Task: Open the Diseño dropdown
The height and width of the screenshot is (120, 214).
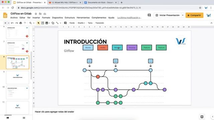Action: click(81, 23)
